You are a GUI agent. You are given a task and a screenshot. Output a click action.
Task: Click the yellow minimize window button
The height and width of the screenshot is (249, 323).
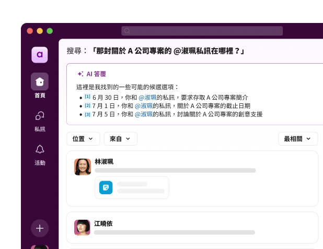click(x=40, y=31)
